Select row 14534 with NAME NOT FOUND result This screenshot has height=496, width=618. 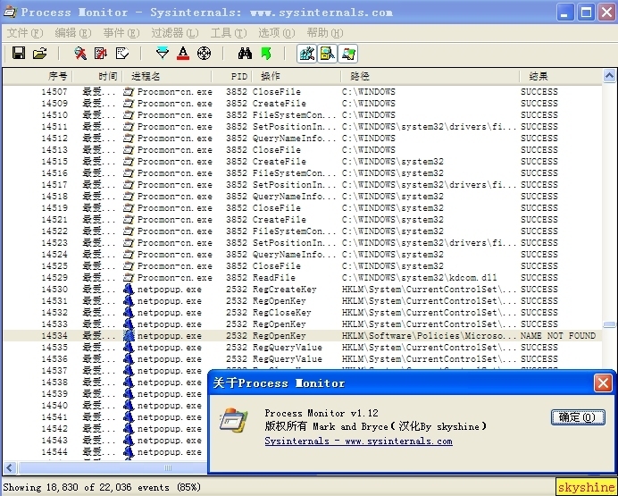tap(303, 335)
